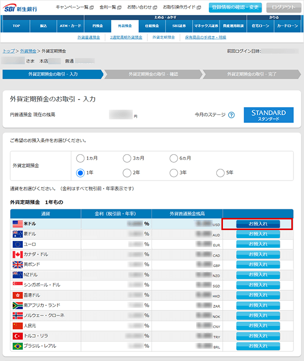Image resolution: width=304 pixels, height=361 pixels.
Task: Click the help question mark icon
Action: click(x=232, y=115)
